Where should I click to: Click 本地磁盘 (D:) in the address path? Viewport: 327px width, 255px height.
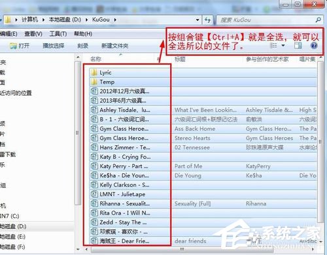(65, 20)
